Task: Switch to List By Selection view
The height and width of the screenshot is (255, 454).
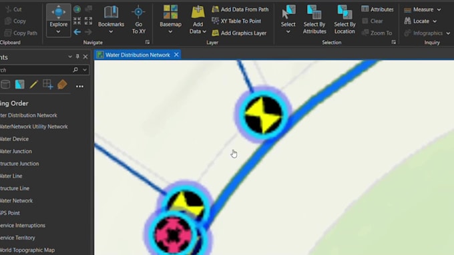Action: 19,85
